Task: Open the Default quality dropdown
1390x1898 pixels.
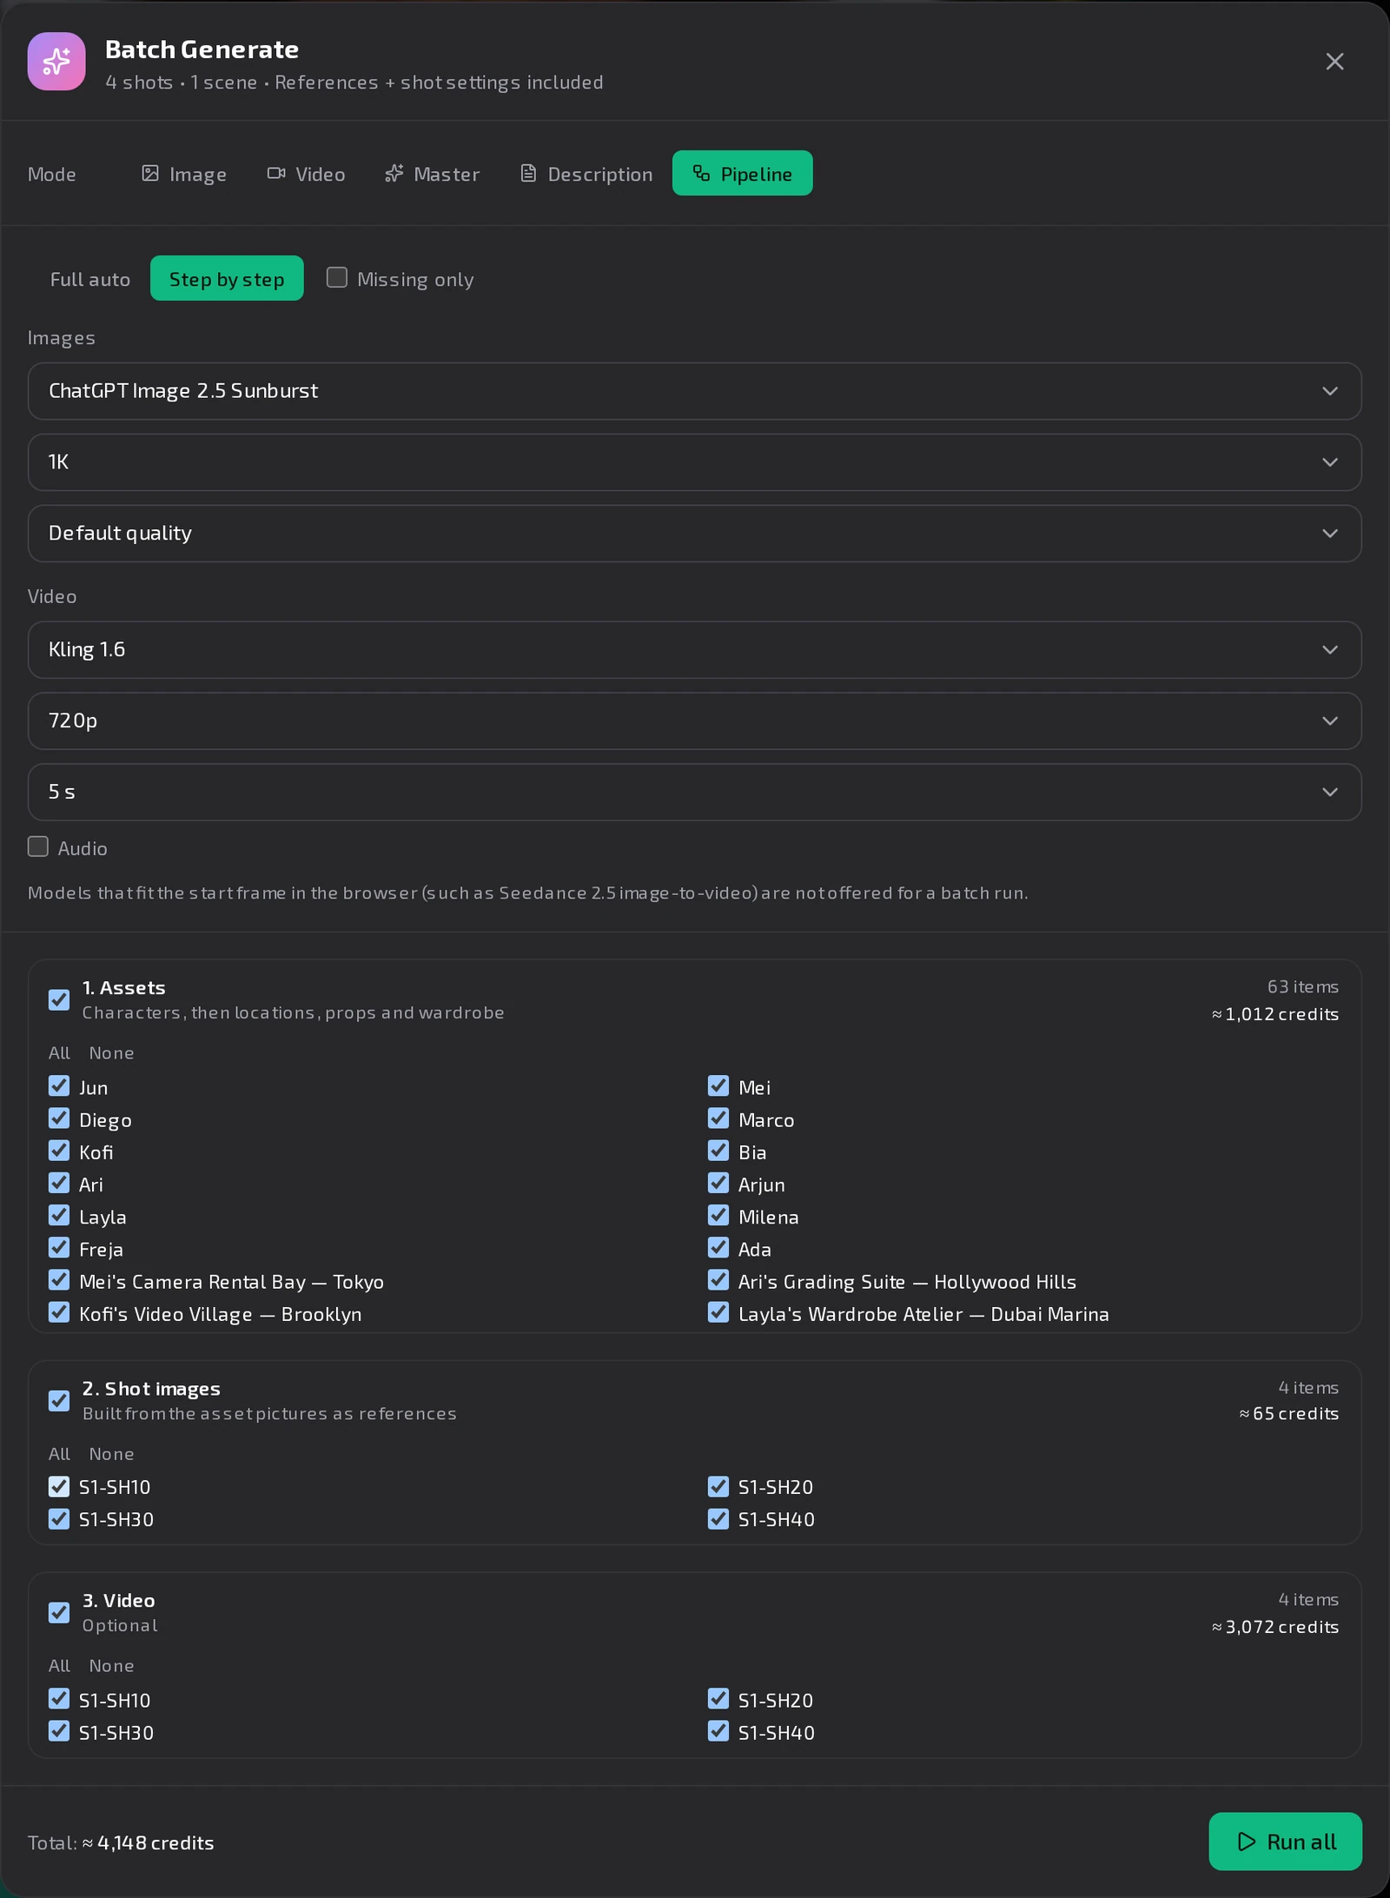Action: coord(694,534)
